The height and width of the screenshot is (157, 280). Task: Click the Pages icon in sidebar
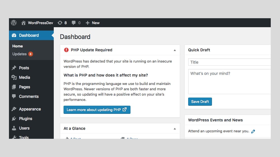pos(14,87)
